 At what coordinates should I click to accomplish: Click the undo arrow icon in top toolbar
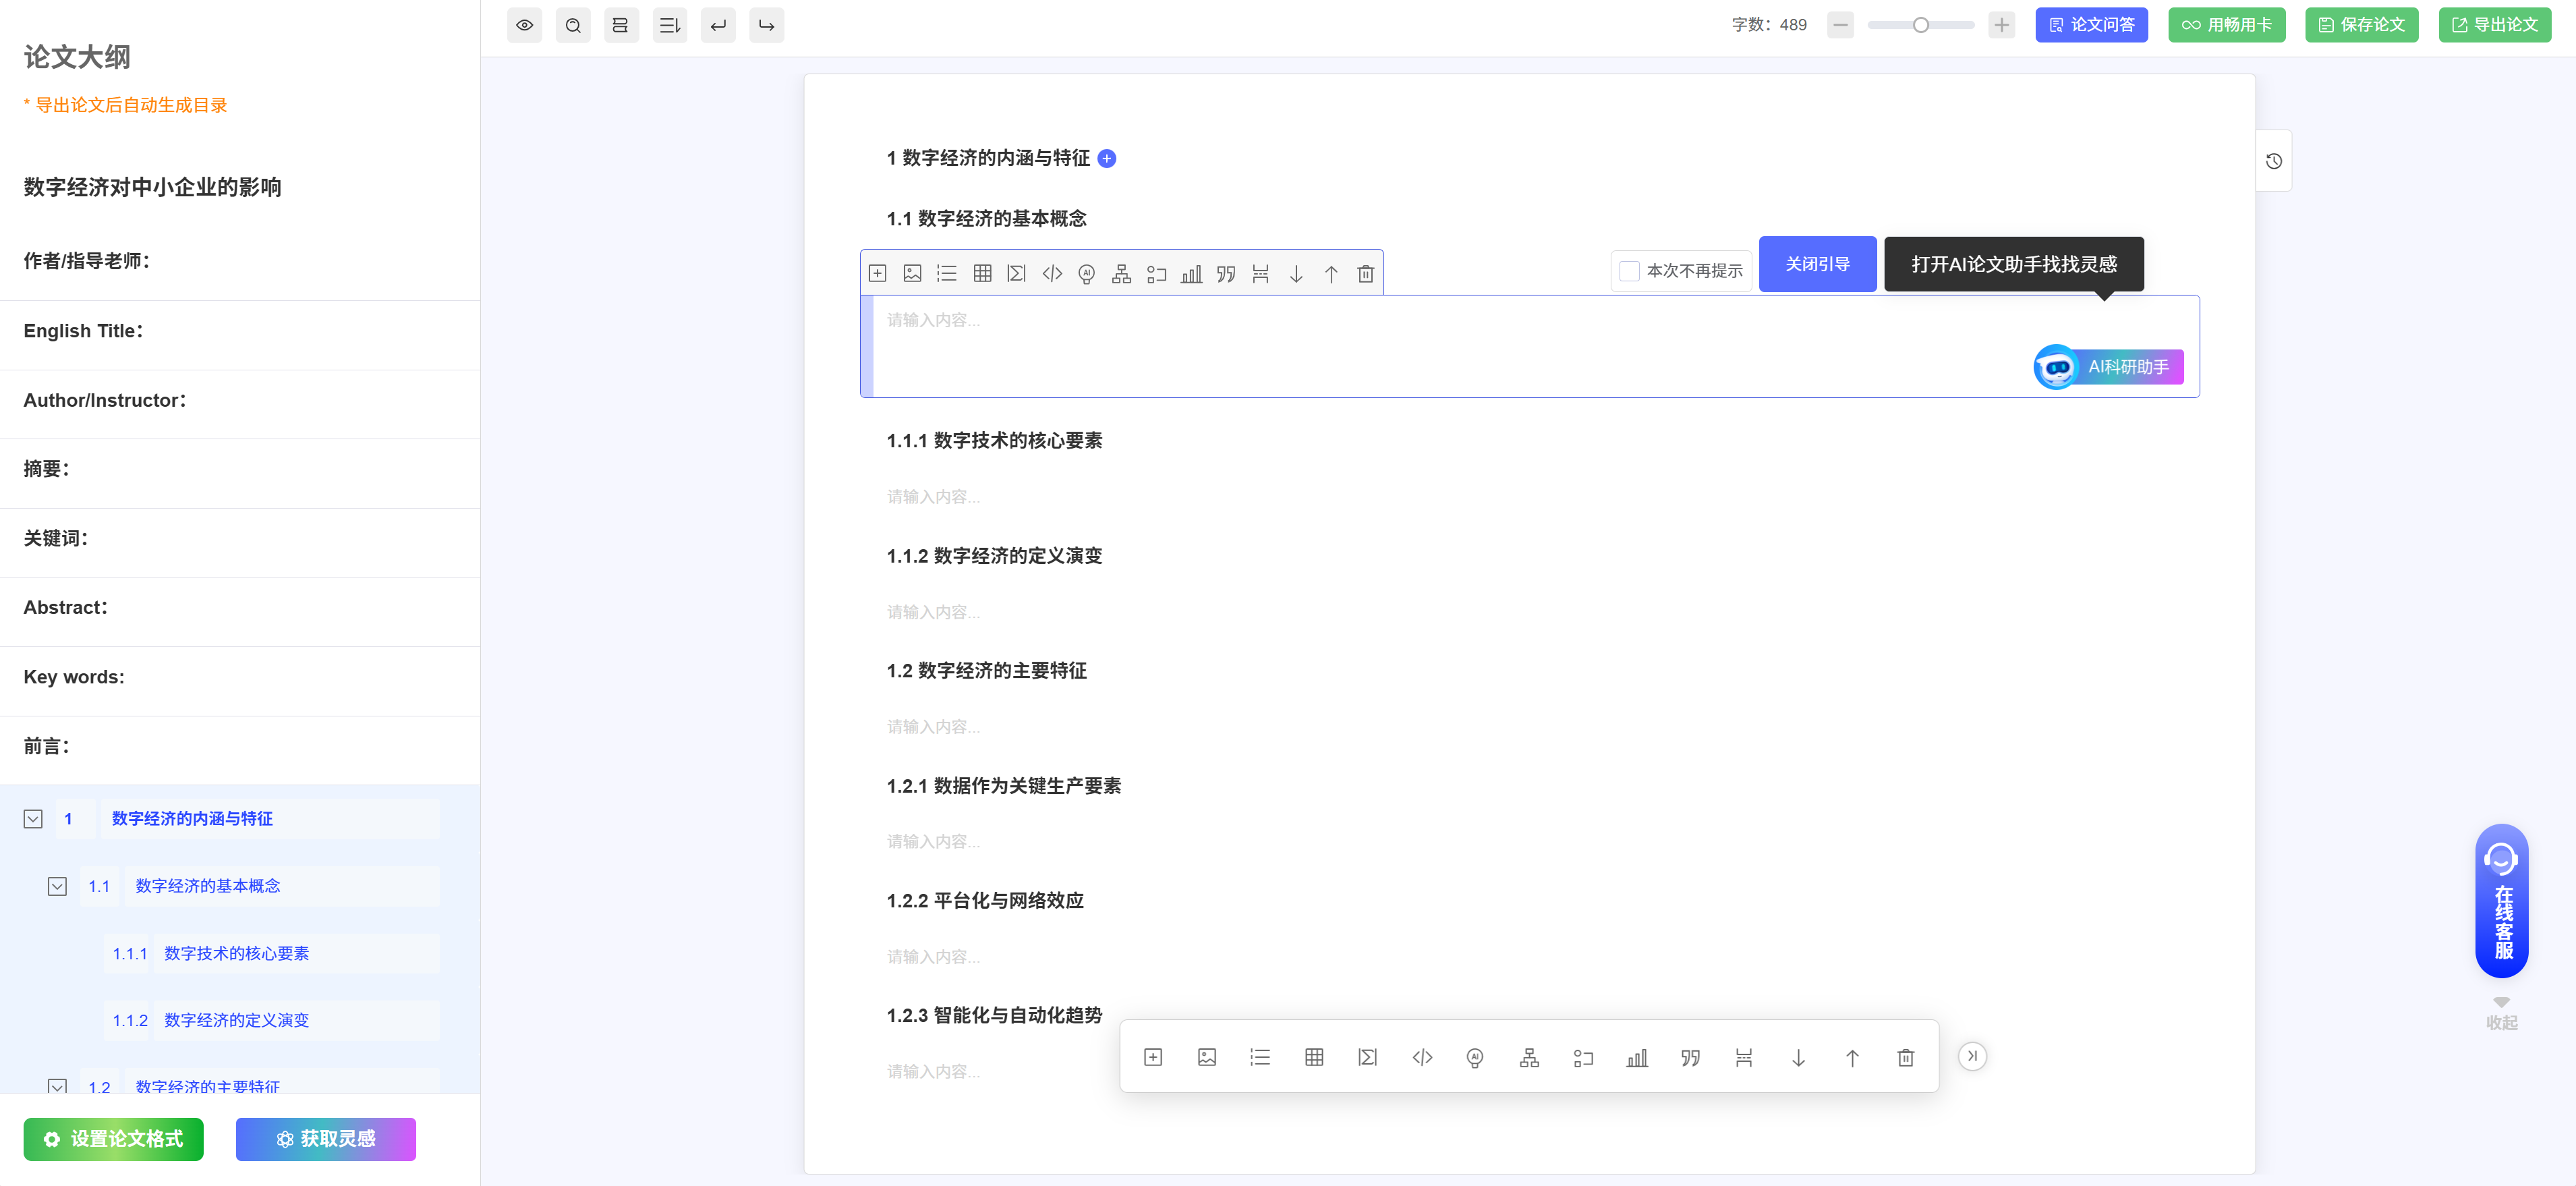point(718,25)
